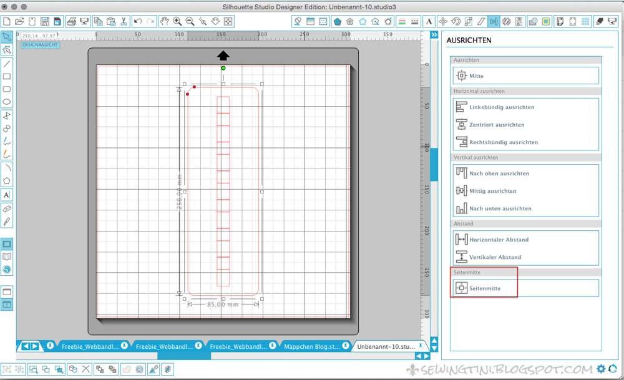Undo the last action
The image size is (624, 380).
138,21
